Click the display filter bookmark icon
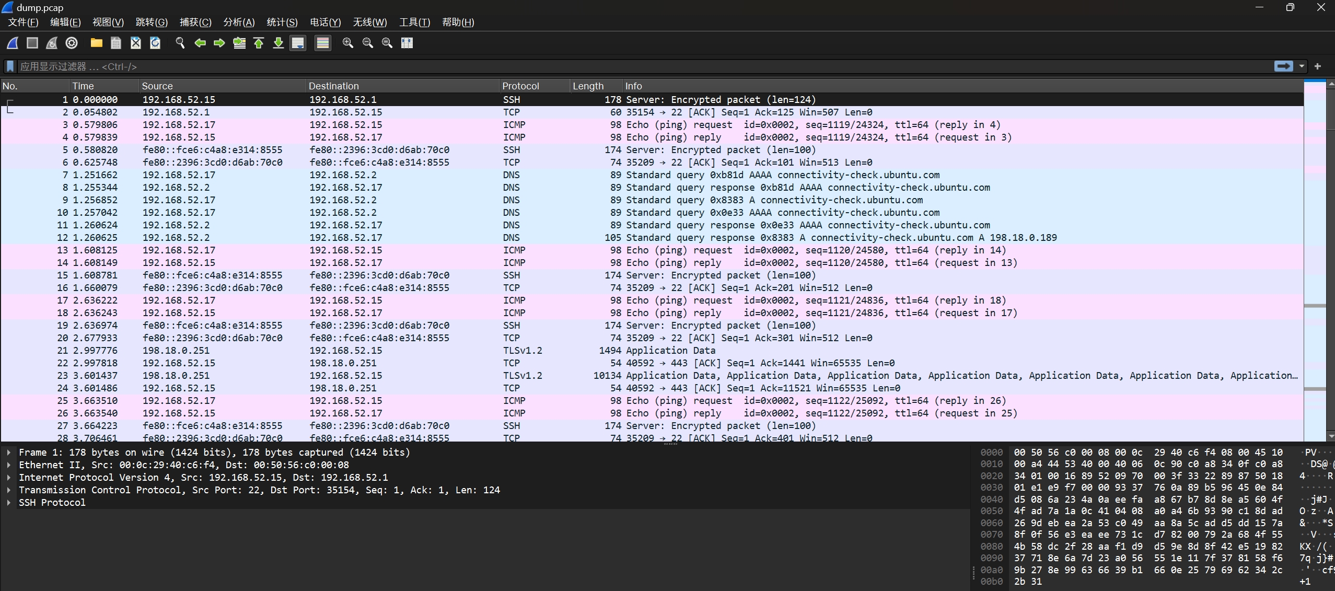Viewport: 1335px width, 591px height. 10,66
